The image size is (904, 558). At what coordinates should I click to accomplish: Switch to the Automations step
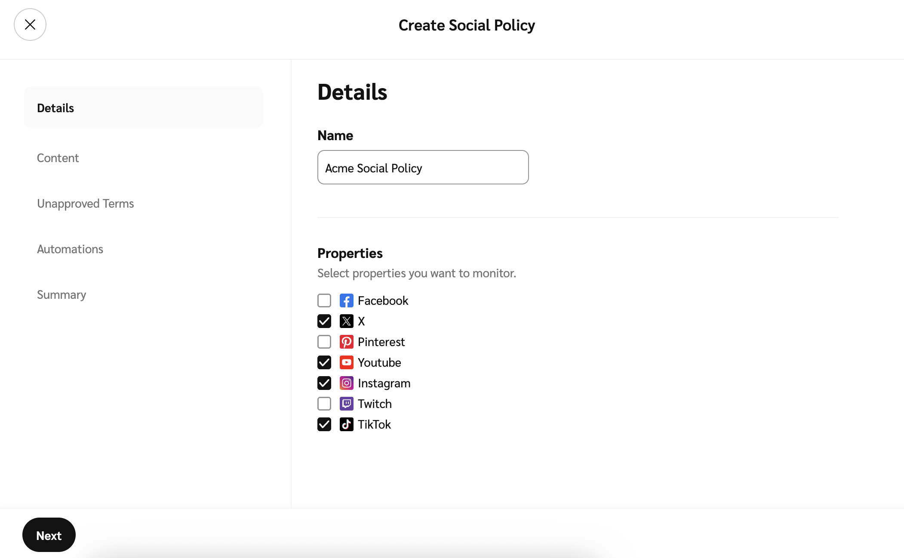(x=70, y=249)
